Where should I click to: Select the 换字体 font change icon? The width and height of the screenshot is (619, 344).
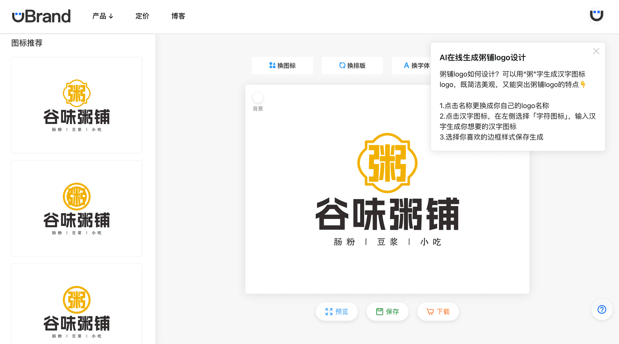point(407,65)
